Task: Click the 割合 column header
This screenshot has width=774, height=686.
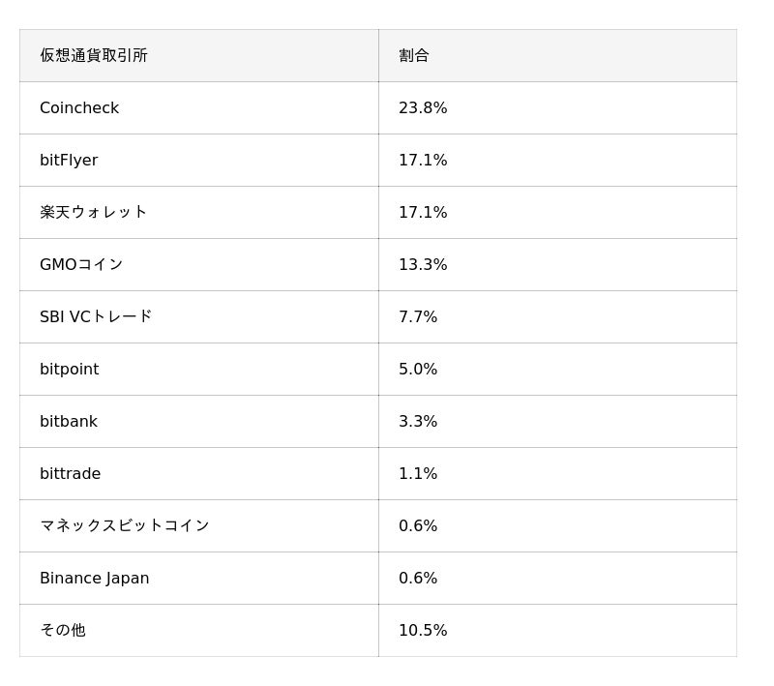Action: click(x=414, y=55)
